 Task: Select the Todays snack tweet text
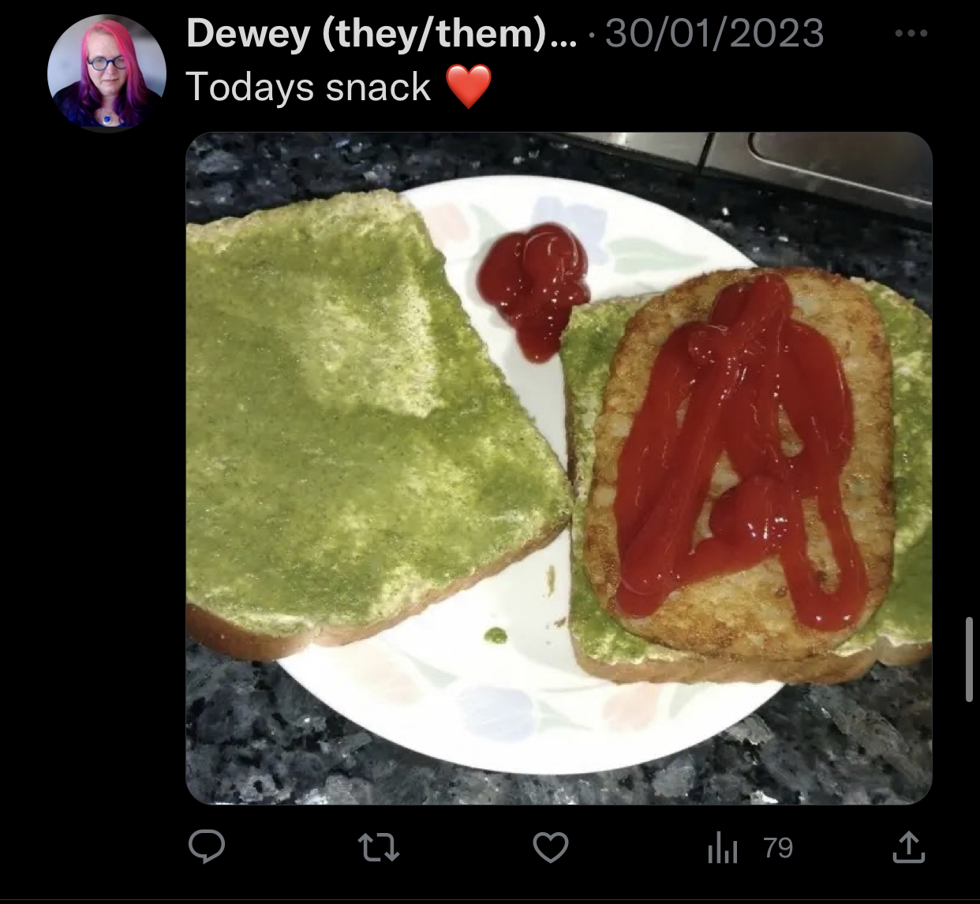pyautogui.click(x=309, y=87)
